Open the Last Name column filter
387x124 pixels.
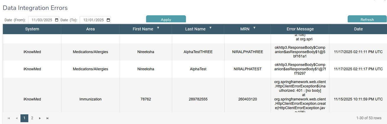[x=210, y=28]
